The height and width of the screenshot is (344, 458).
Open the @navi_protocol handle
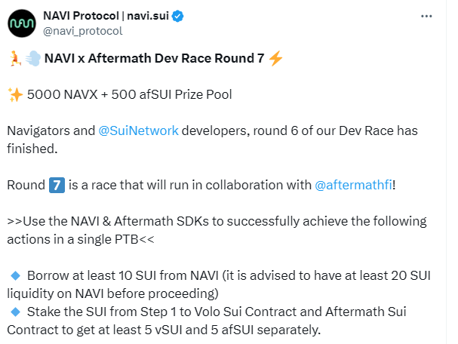pos(83,31)
